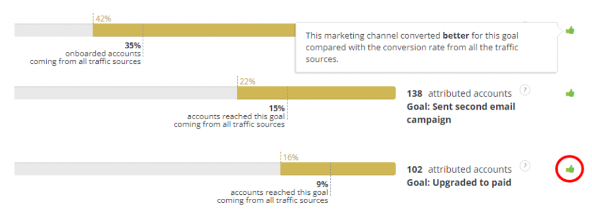
Task: Open help icon beside 102 attributed accounts
Action: coord(525,165)
